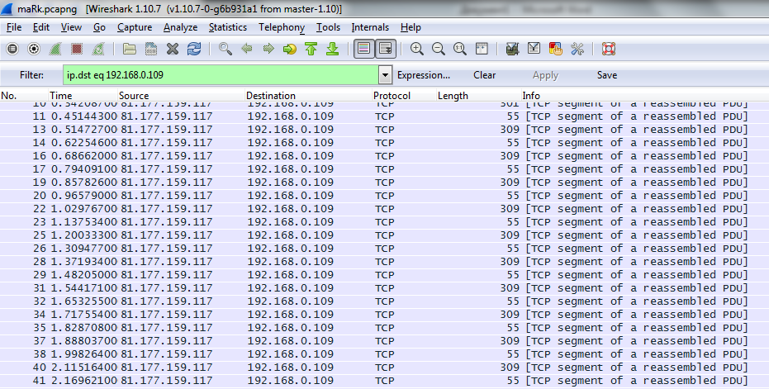Save the current filter
The width and height of the screenshot is (769, 389).
click(x=606, y=75)
